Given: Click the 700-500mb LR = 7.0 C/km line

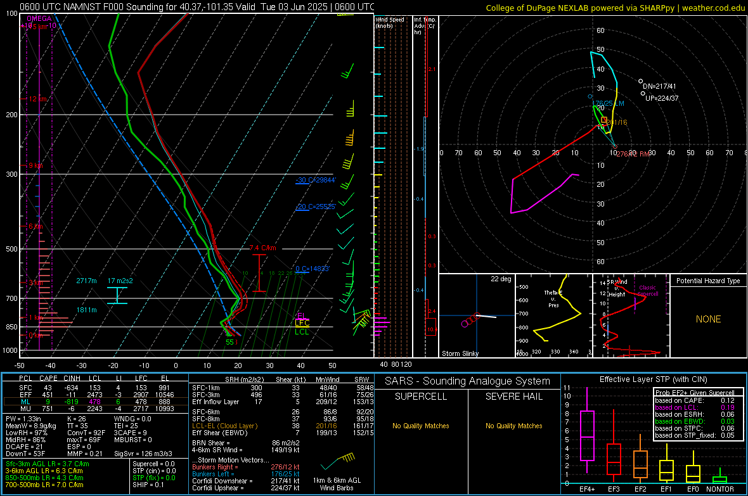Looking at the screenshot, I should pyautogui.click(x=44, y=485).
